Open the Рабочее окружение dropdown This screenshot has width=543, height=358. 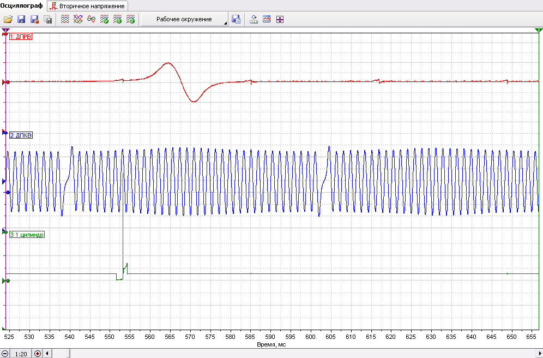185,20
